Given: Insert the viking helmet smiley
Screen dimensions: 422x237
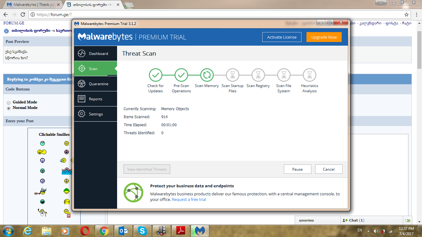Looking at the screenshot, I should coord(40,191).
